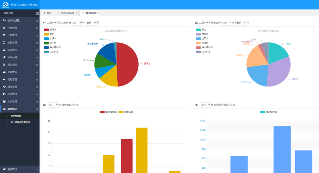The image size is (319, 173).
Task: Click the 计划管理 calendar icon
Action: point(4,28)
